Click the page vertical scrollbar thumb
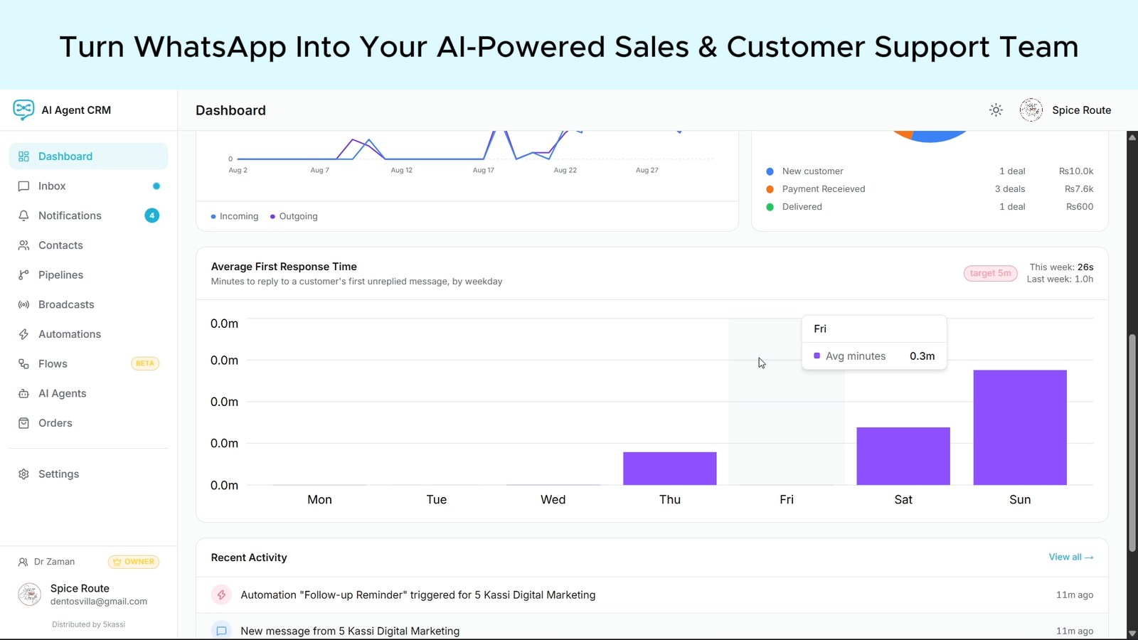The width and height of the screenshot is (1138, 640). tap(1132, 442)
